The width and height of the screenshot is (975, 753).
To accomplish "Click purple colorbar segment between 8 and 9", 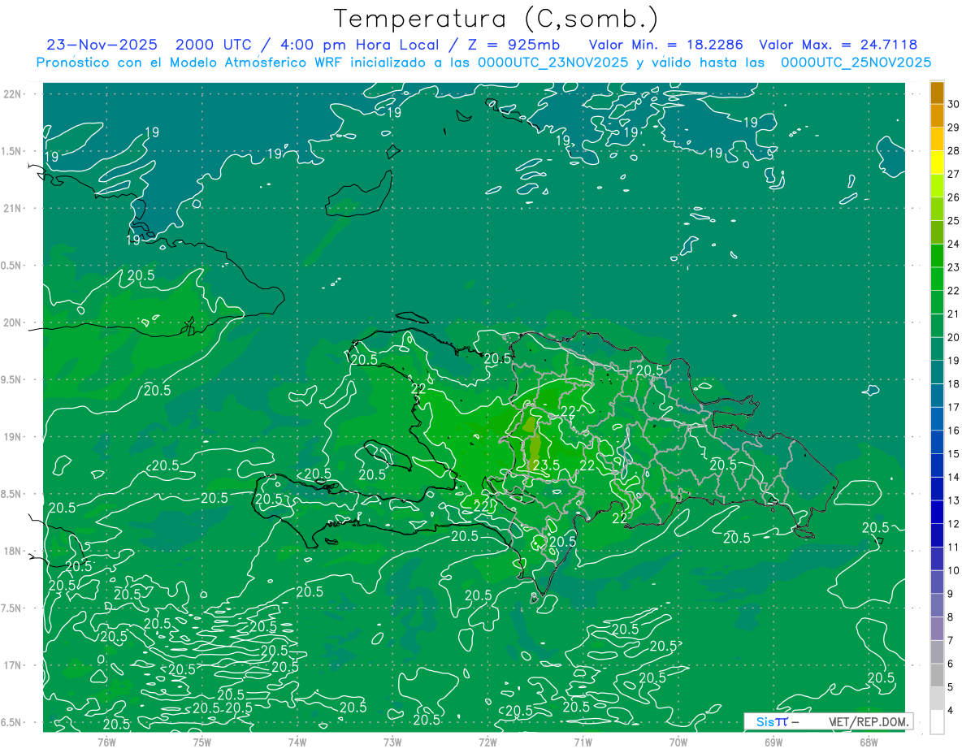I will pyautogui.click(x=937, y=605).
